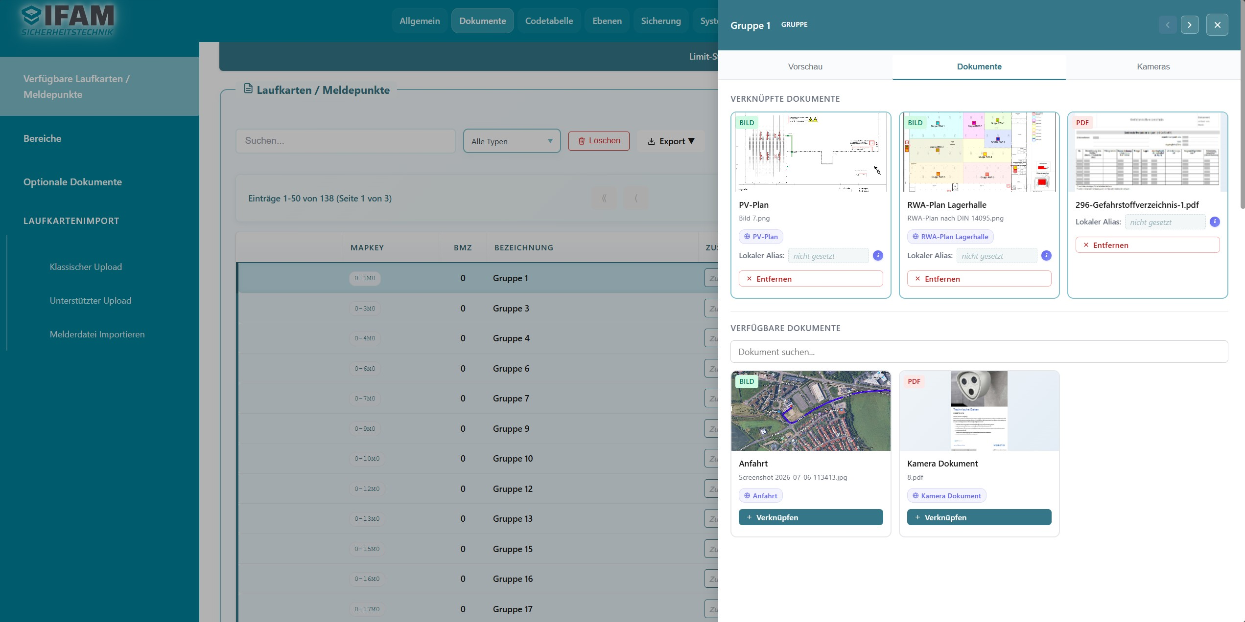Close the Gruppe 1 side panel

pos(1217,25)
